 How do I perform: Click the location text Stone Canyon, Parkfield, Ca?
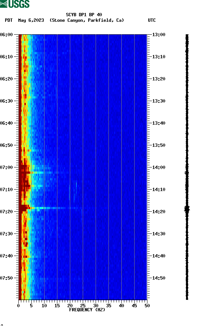87,20
